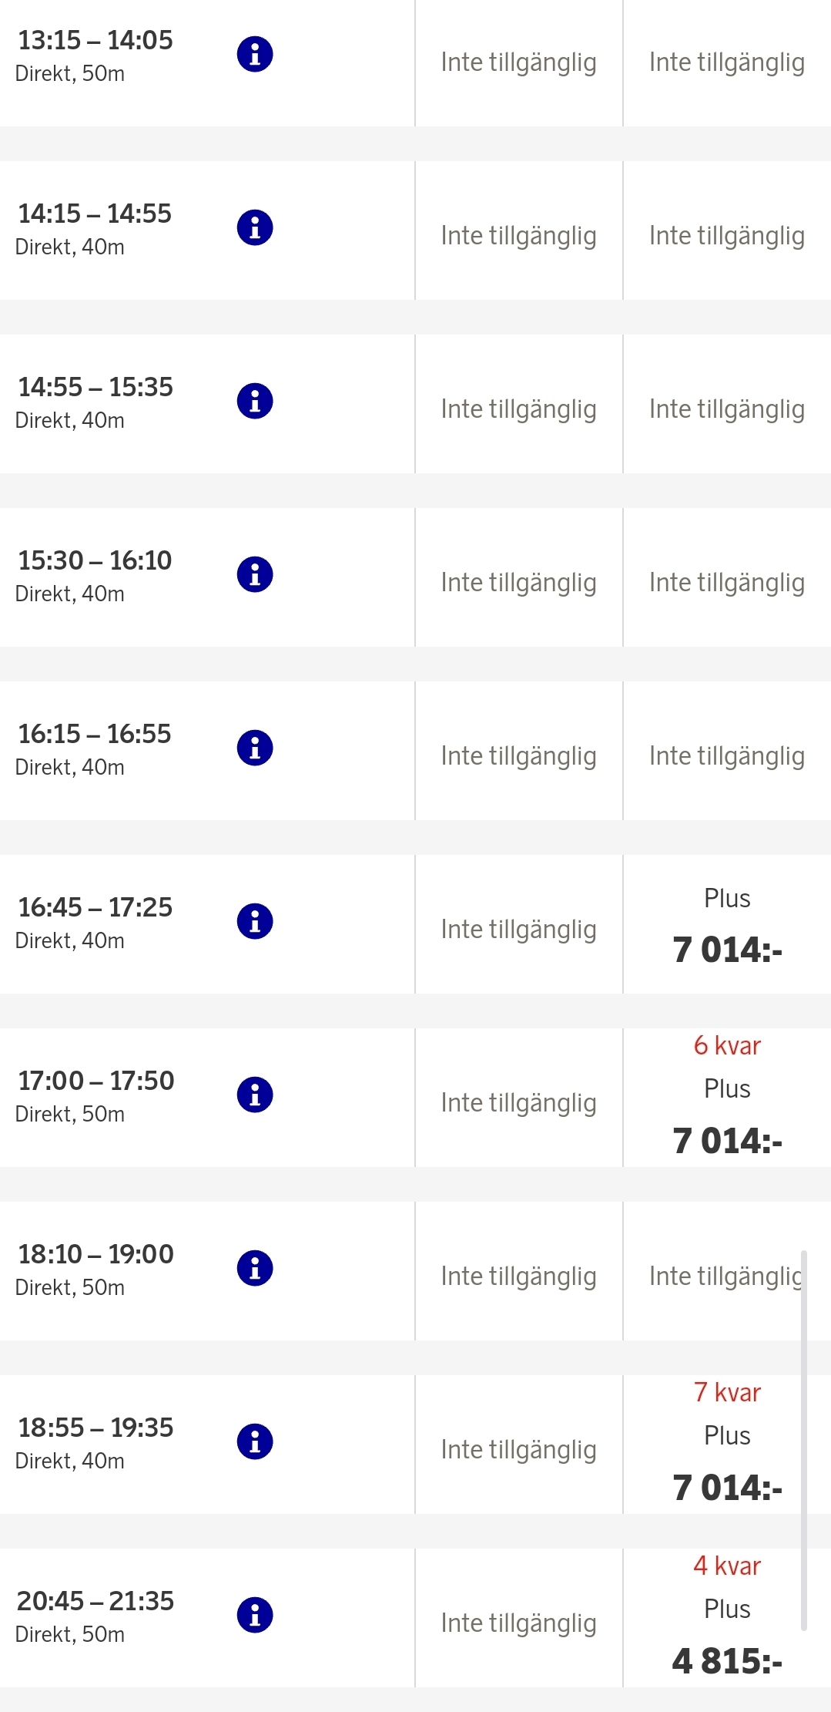Tap info icon on 14:55 – 15:35 flight
Screen dimensions: 831x1712
coord(255,401)
